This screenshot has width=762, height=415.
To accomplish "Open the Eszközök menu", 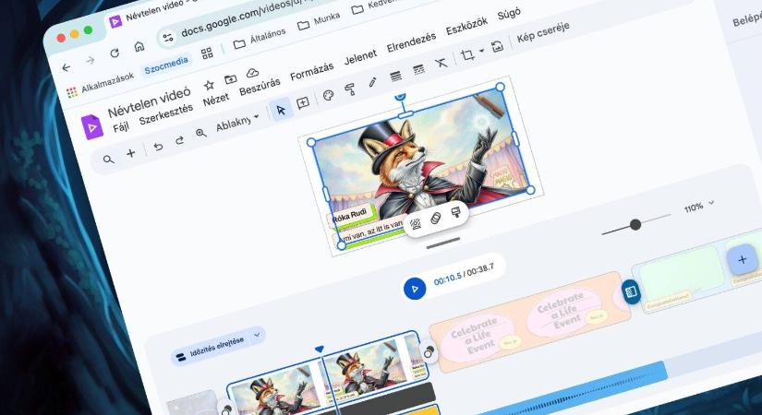I will tap(466, 27).
